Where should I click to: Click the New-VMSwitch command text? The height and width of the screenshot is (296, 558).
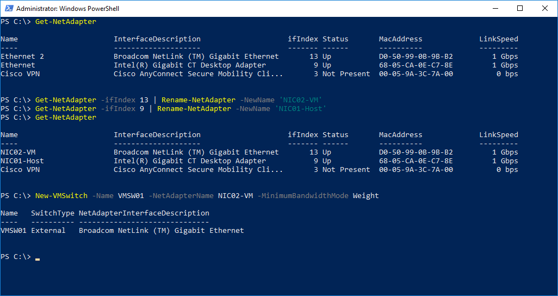click(x=61, y=196)
